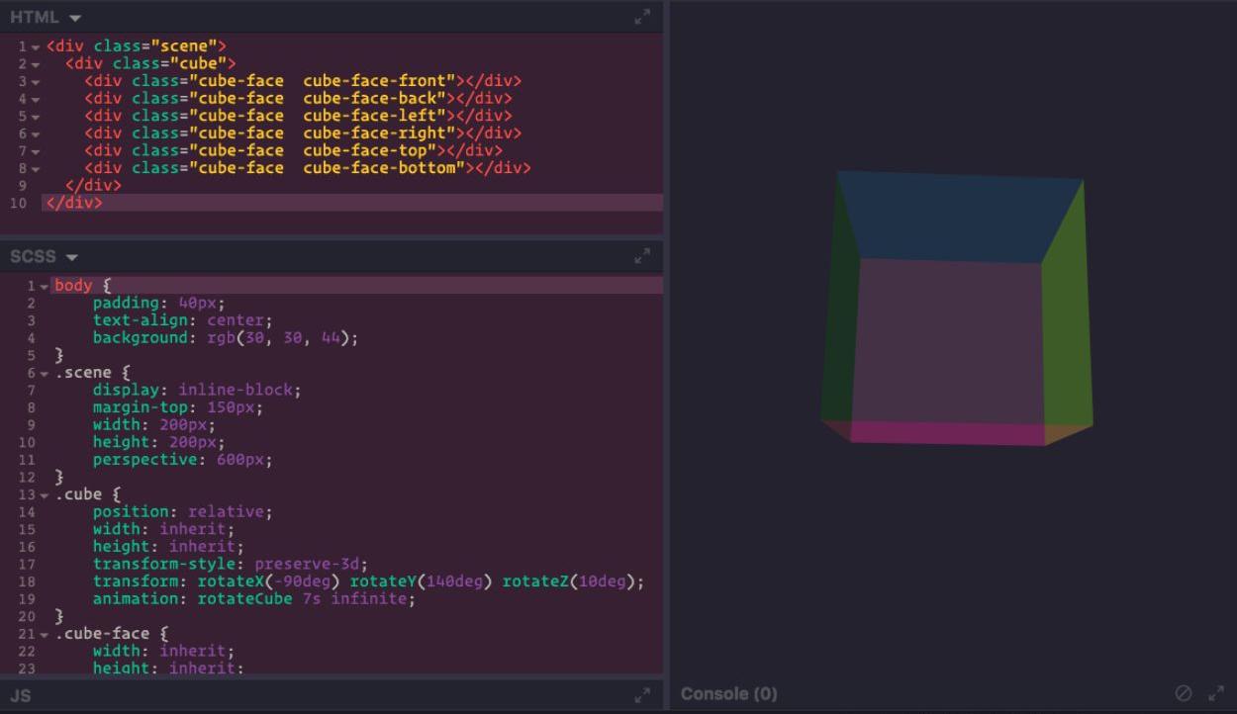1237x714 pixels.
Task: Fold the cube div on HTML line 2
Action: point(36,65)
